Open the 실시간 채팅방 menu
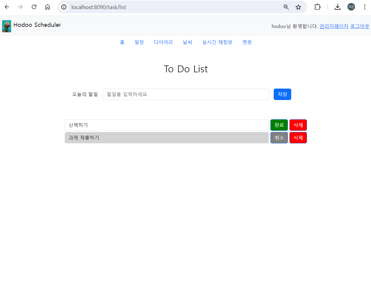This screenshot has width=371, height=285. click(x=217, y=42)
